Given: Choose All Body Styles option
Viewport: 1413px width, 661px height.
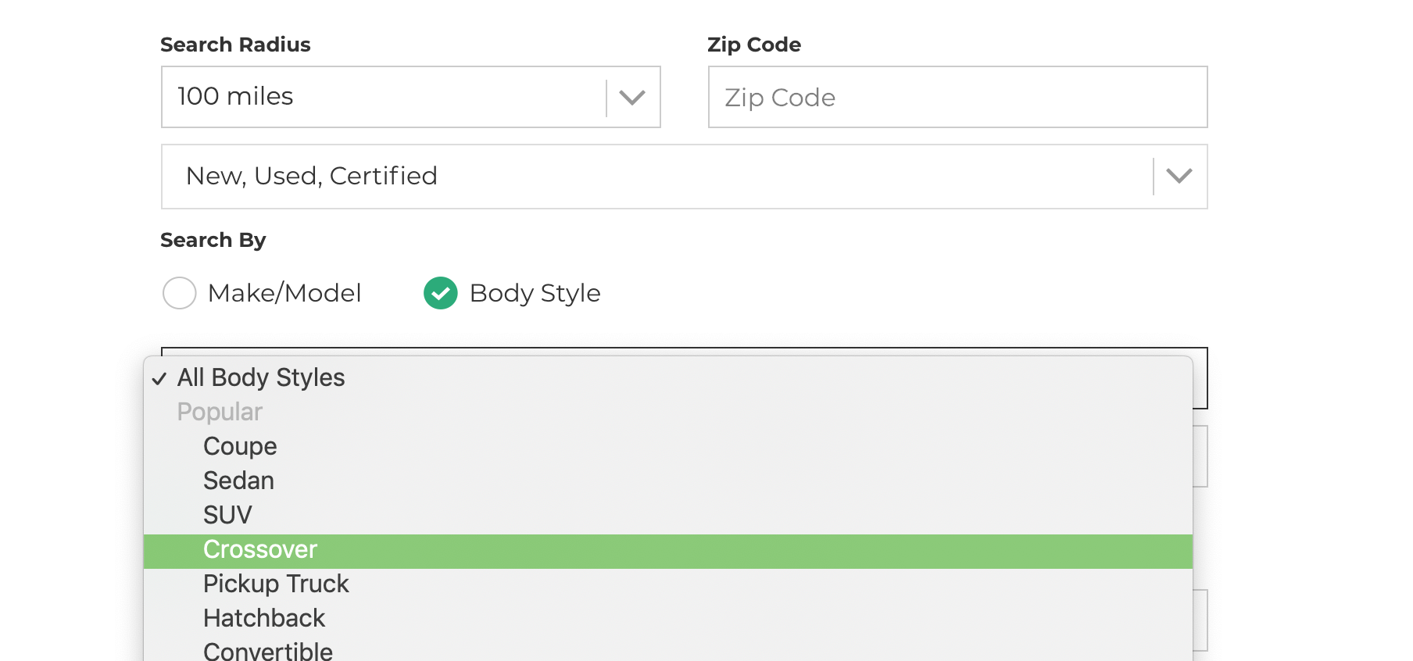Looking at the screenshot, I should pos(261,377).
